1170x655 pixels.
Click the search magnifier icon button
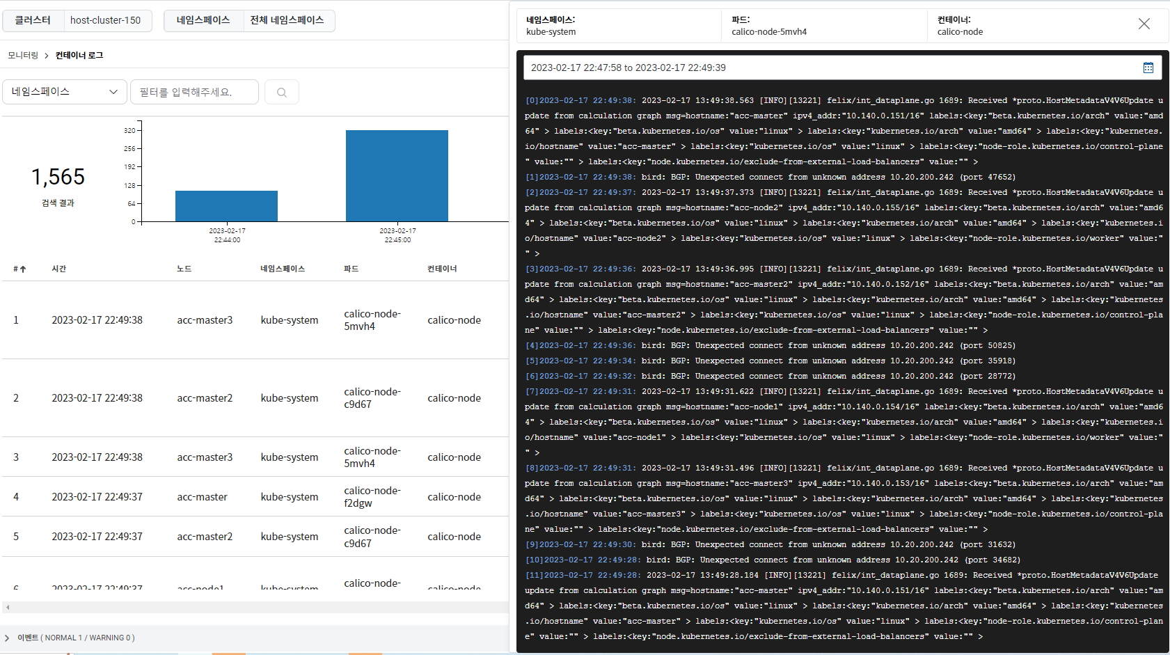click(x=282, y=92)
